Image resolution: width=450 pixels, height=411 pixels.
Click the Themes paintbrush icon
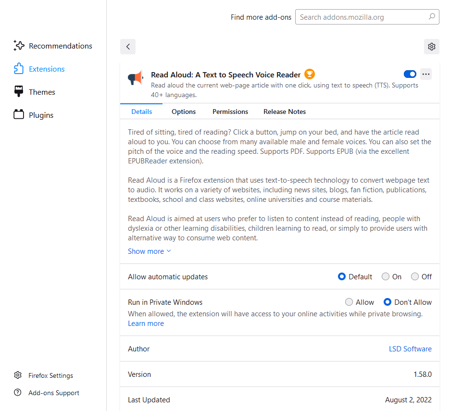19,92
